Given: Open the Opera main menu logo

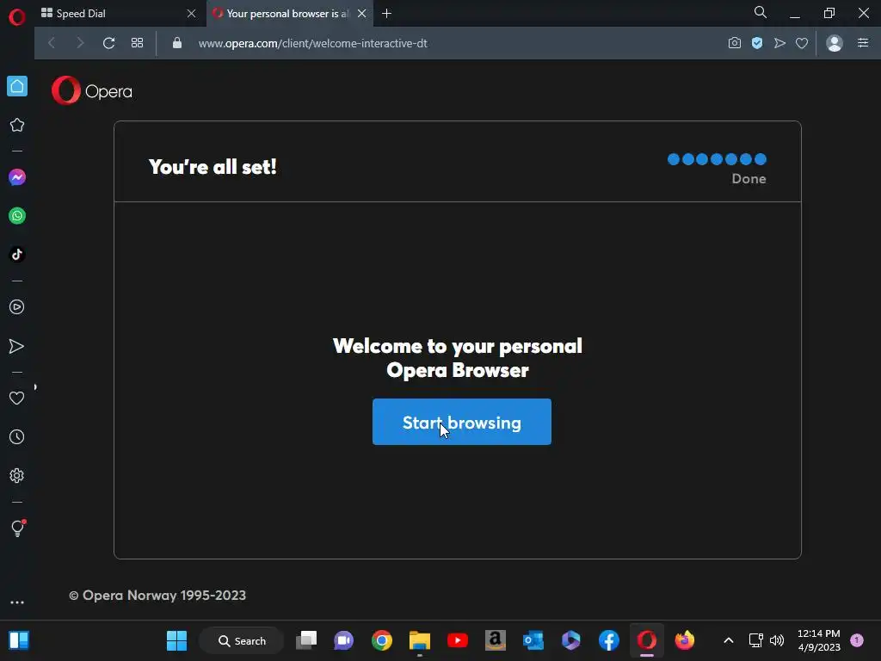Looking at the screenshot, I should point(17,17).
